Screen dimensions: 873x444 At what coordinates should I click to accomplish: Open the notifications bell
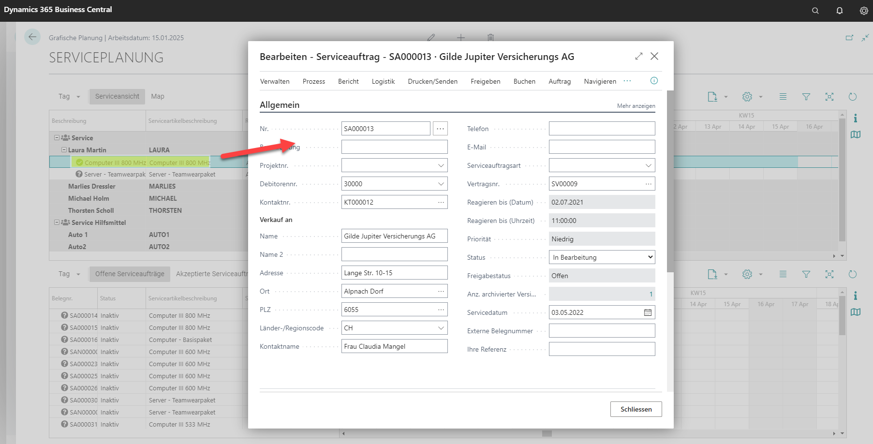840,11
